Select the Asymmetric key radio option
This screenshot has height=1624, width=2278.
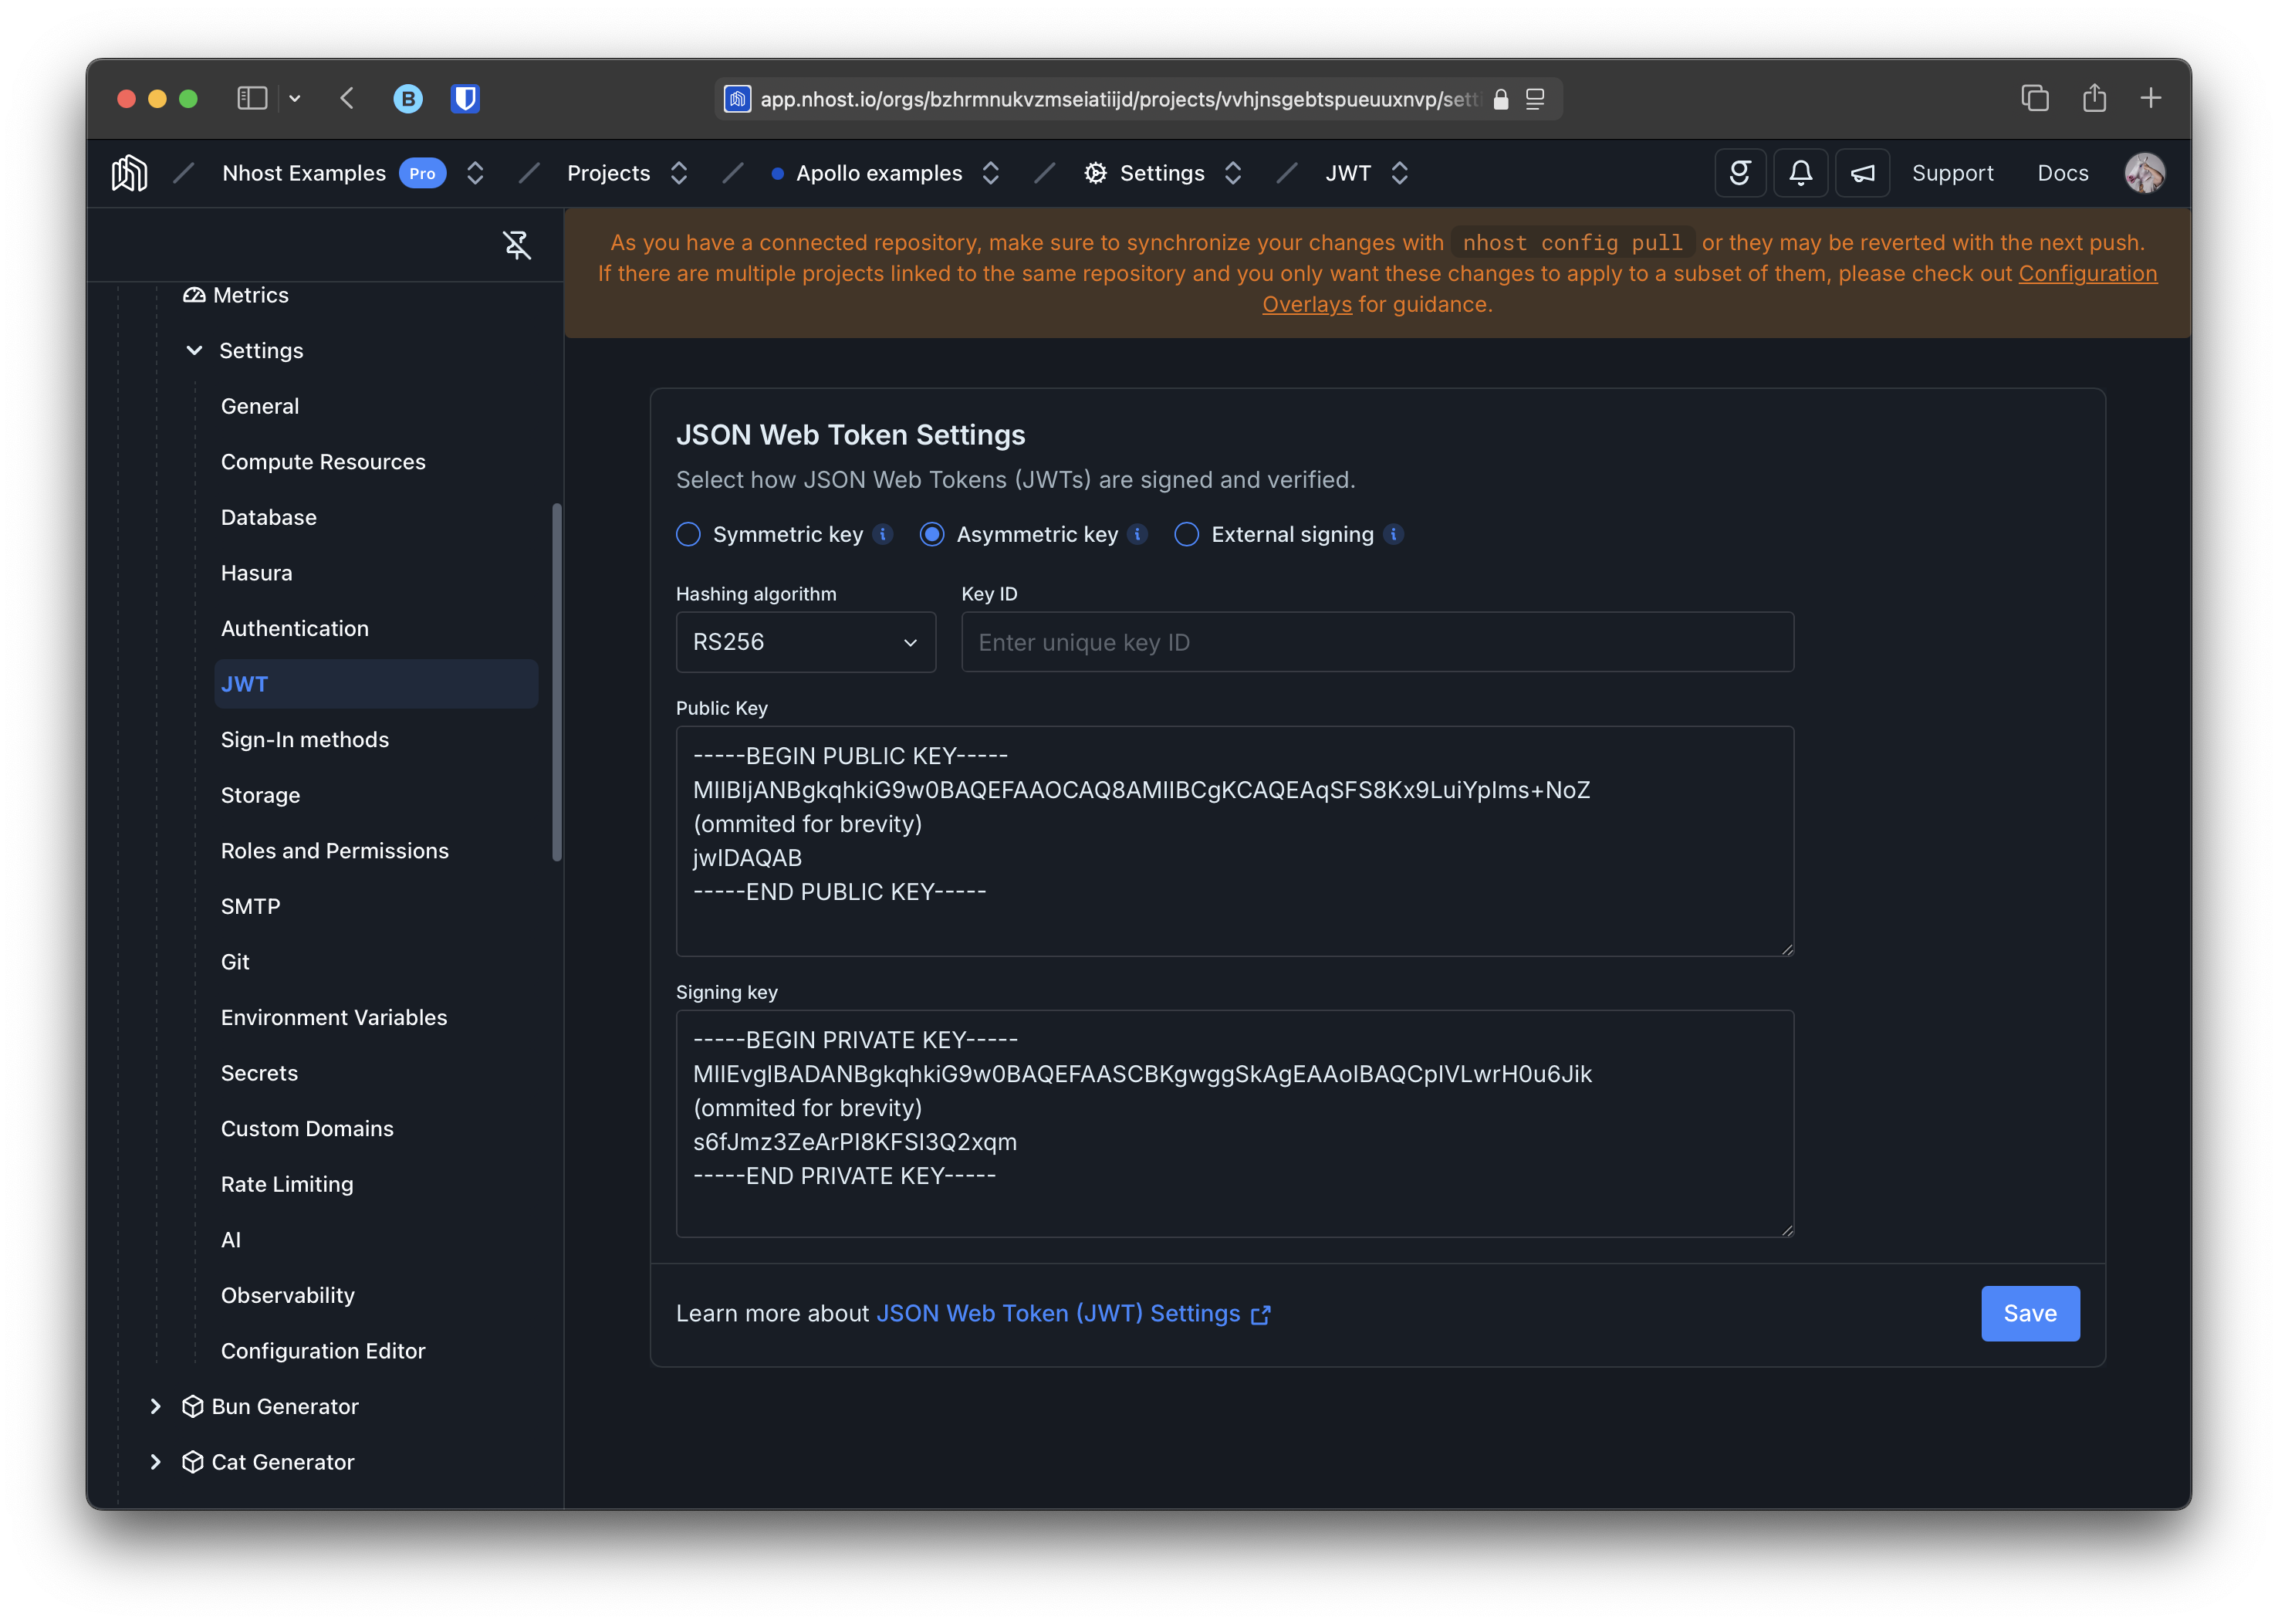[931, 535]
